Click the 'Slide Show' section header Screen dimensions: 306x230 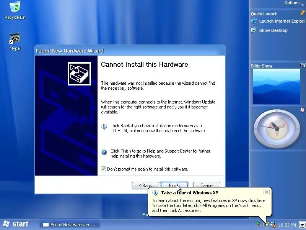pyautogui.click(x=262, y=66)
